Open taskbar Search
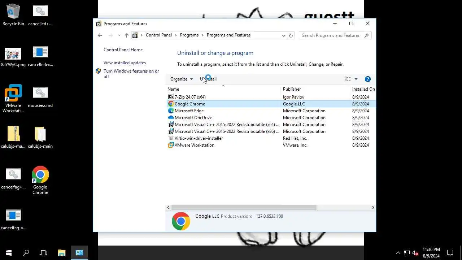Screen dimensions: 462x260 [x=26, y=253]
